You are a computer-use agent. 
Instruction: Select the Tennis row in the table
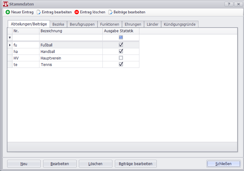click(71, 64)
